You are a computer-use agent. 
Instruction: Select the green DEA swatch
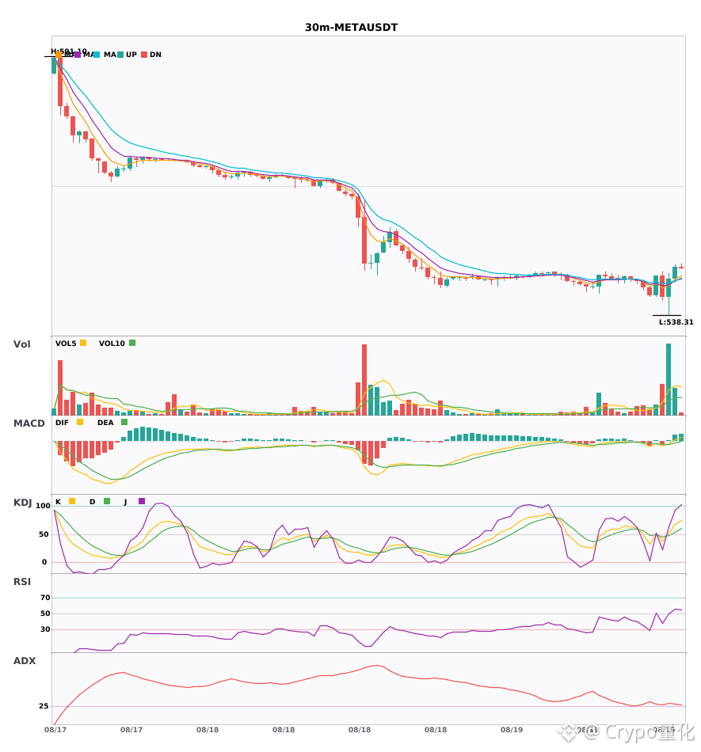[x=124, y=422]
